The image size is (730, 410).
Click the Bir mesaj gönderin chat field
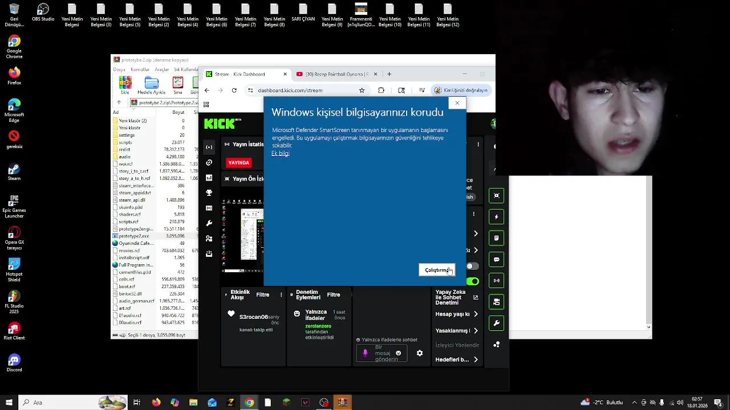(x=382, y=353)
